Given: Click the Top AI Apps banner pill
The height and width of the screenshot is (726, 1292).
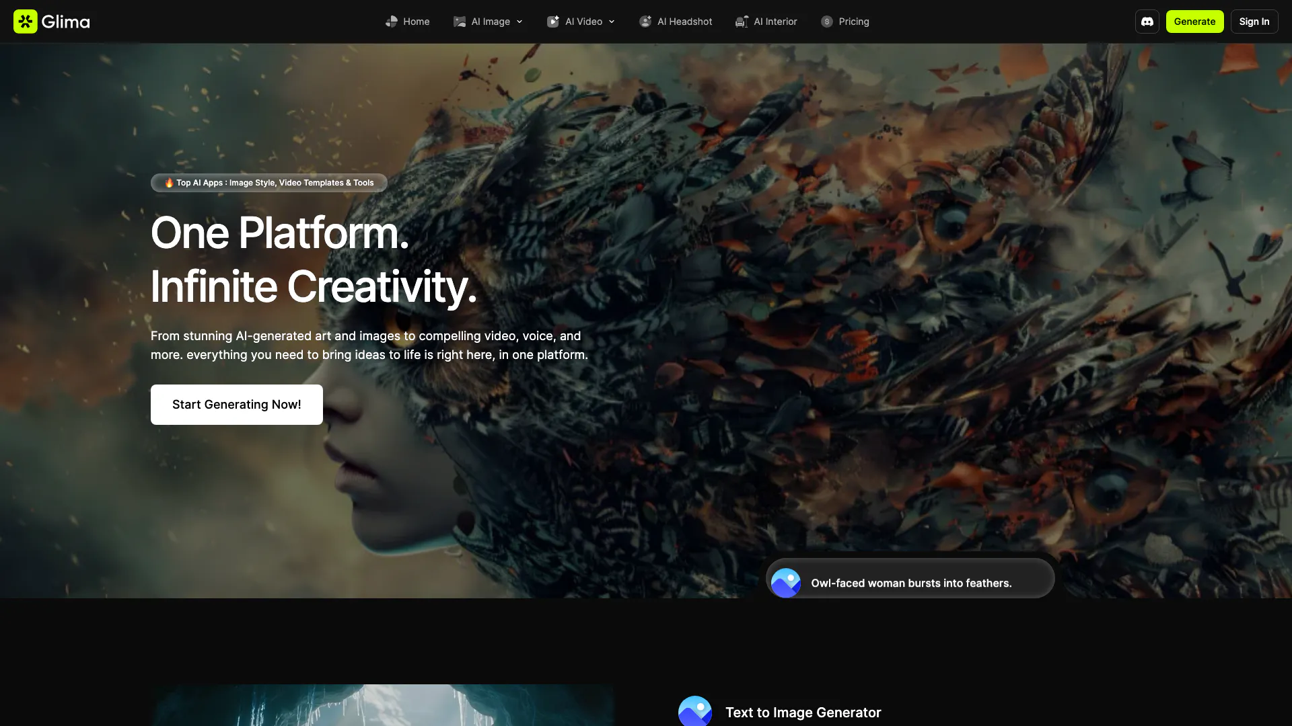Looking at the screenshot, I should [x=269, y=183].
